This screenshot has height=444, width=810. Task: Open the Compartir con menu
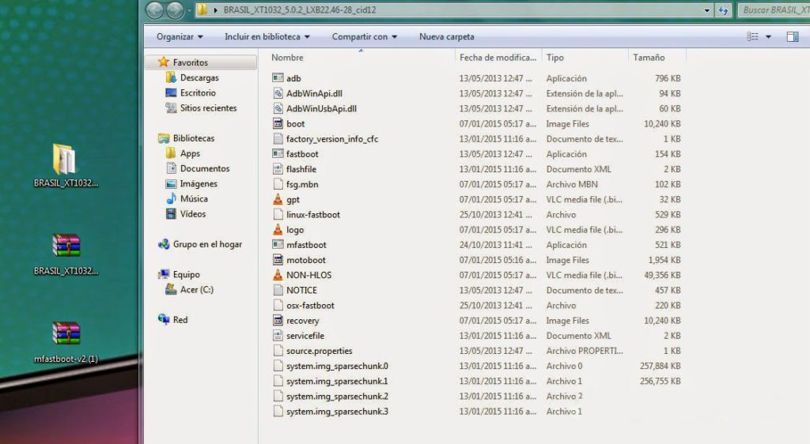point(364,36)
